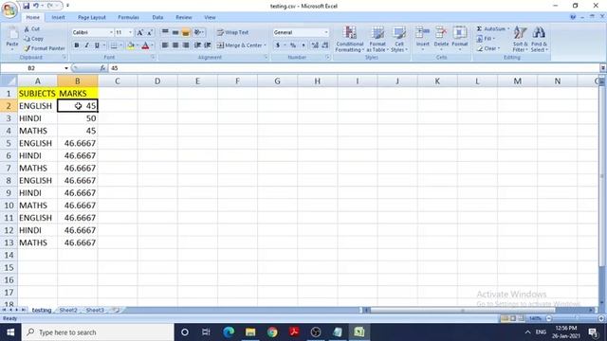The height and width of the screenshot is (341, 607).
Task: Open Google Chrome from taskbar
Action: (x=272, y=332)
